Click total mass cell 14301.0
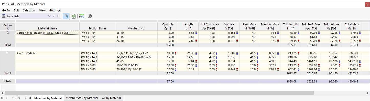 352,61
